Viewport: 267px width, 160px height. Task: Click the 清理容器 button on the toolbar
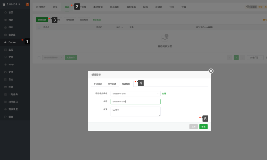[70, 19]
